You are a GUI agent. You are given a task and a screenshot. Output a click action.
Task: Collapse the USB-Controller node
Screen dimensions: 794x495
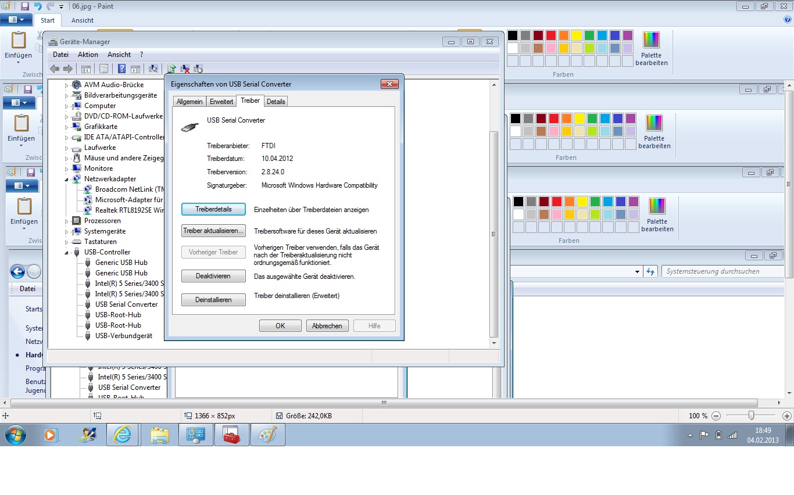[67, 252]
